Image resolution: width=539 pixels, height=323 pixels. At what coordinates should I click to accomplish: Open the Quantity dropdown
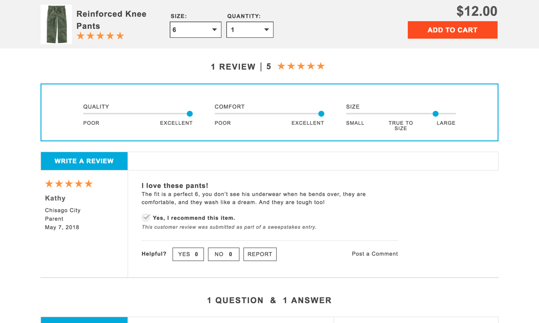(250, 30)
